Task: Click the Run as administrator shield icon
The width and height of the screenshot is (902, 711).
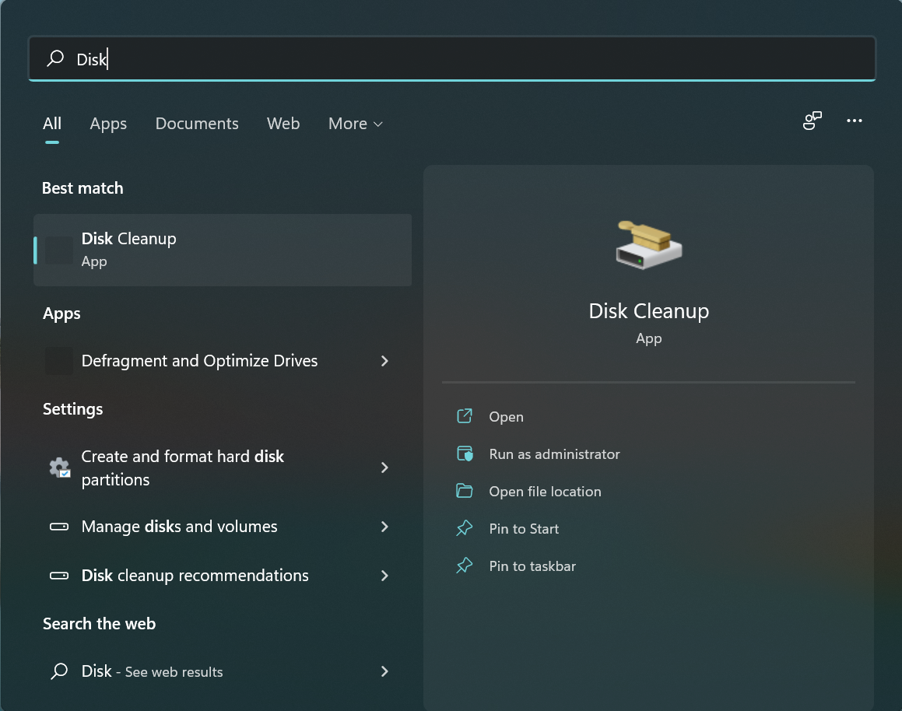Action: pos(465,454)
